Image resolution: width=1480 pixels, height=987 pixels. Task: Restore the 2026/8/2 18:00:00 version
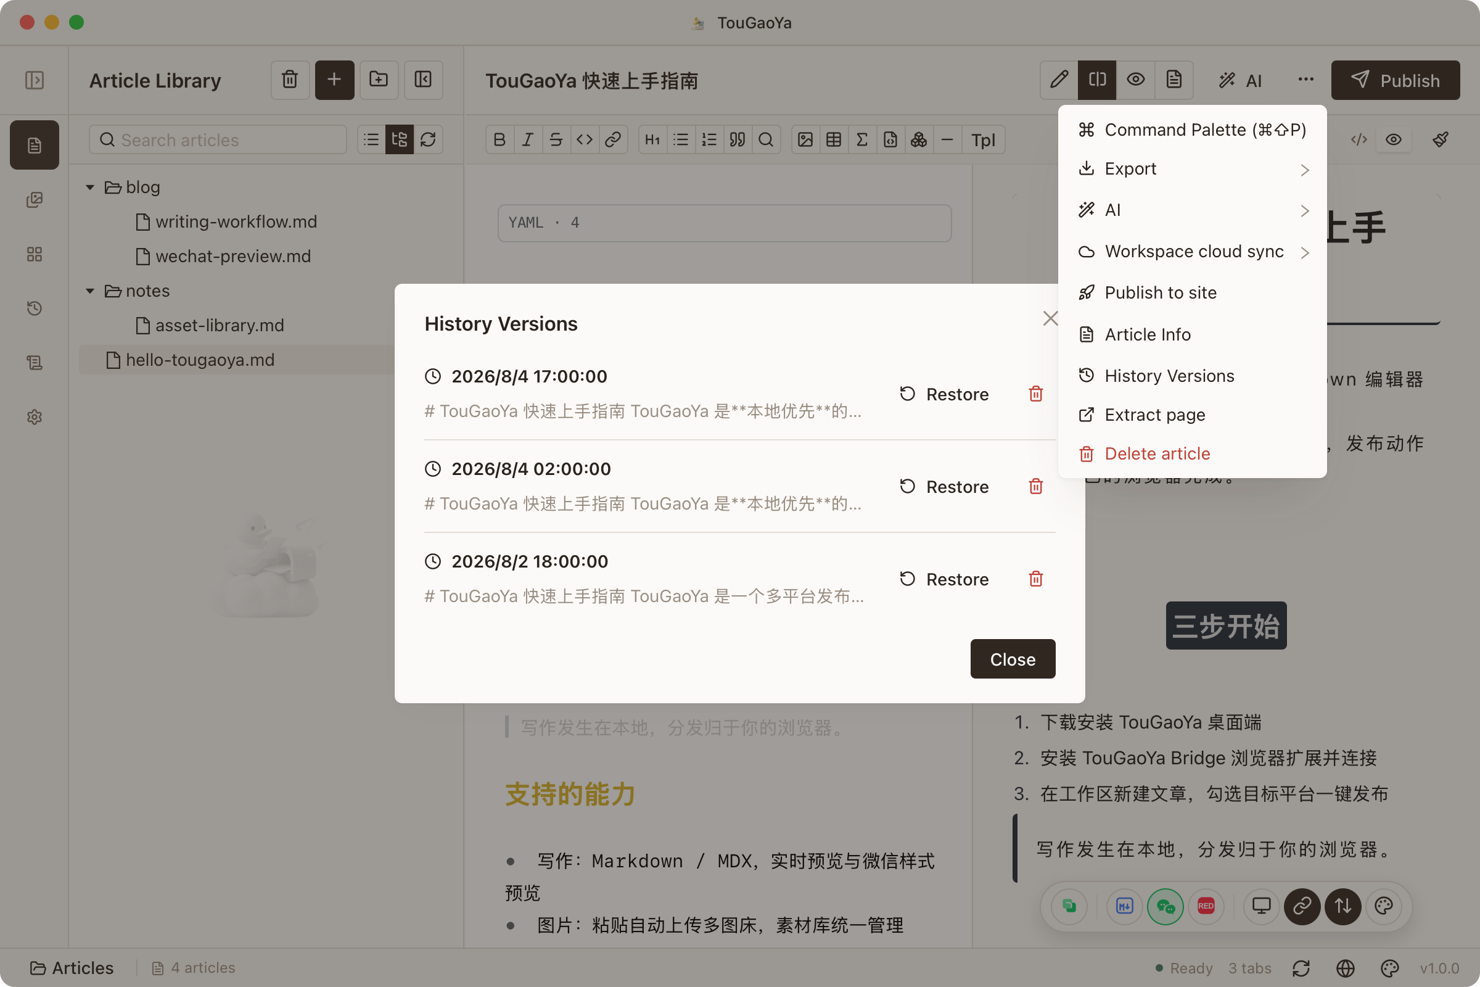[x=944, y=579]
